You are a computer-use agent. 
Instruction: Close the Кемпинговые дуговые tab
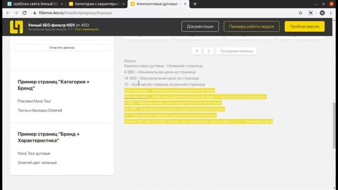coord(185,4)
